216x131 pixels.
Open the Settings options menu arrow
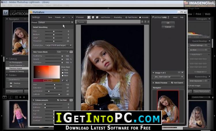pos(73,17)
